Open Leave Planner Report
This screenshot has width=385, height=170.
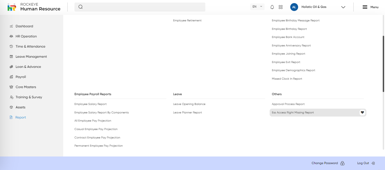tap(188, 113)
